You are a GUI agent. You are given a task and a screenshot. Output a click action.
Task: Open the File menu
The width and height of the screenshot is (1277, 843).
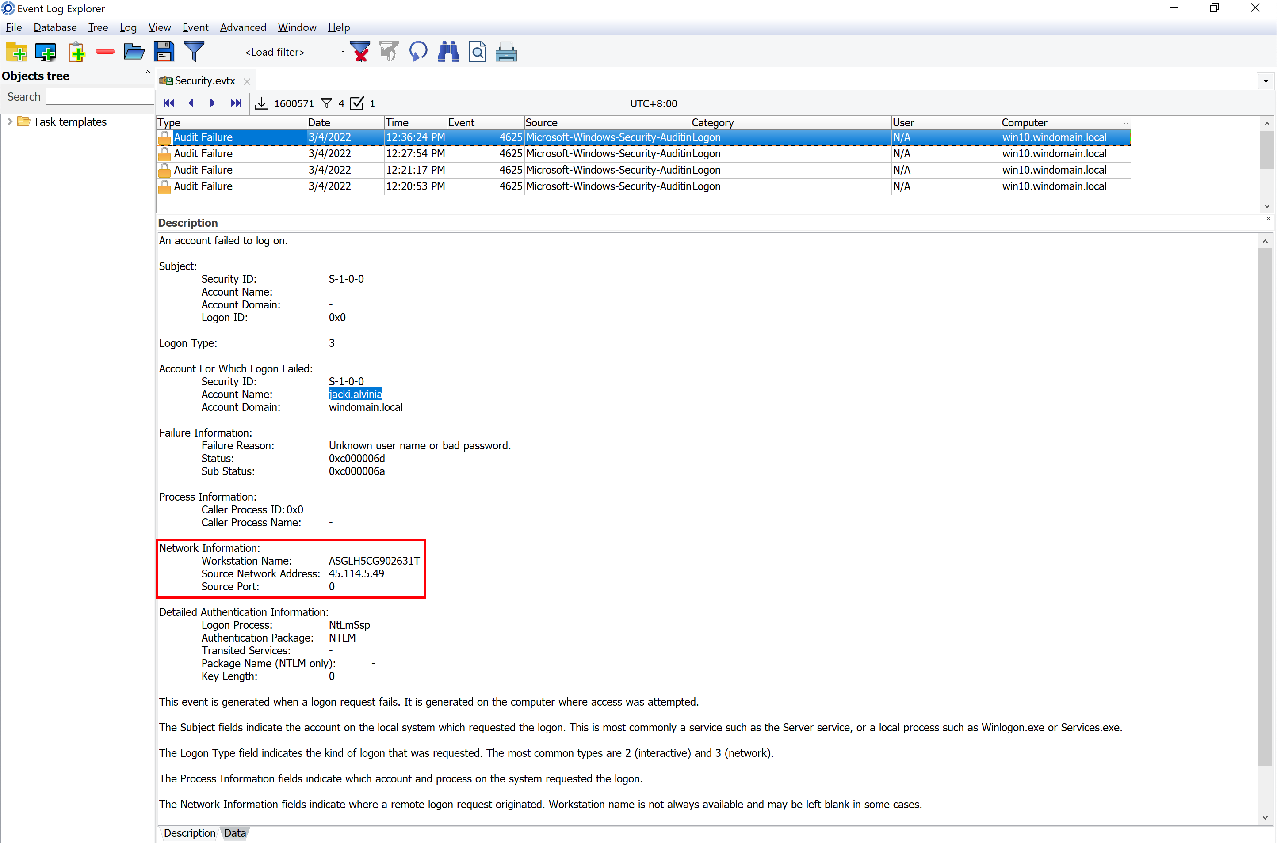[x=13, y=27]
